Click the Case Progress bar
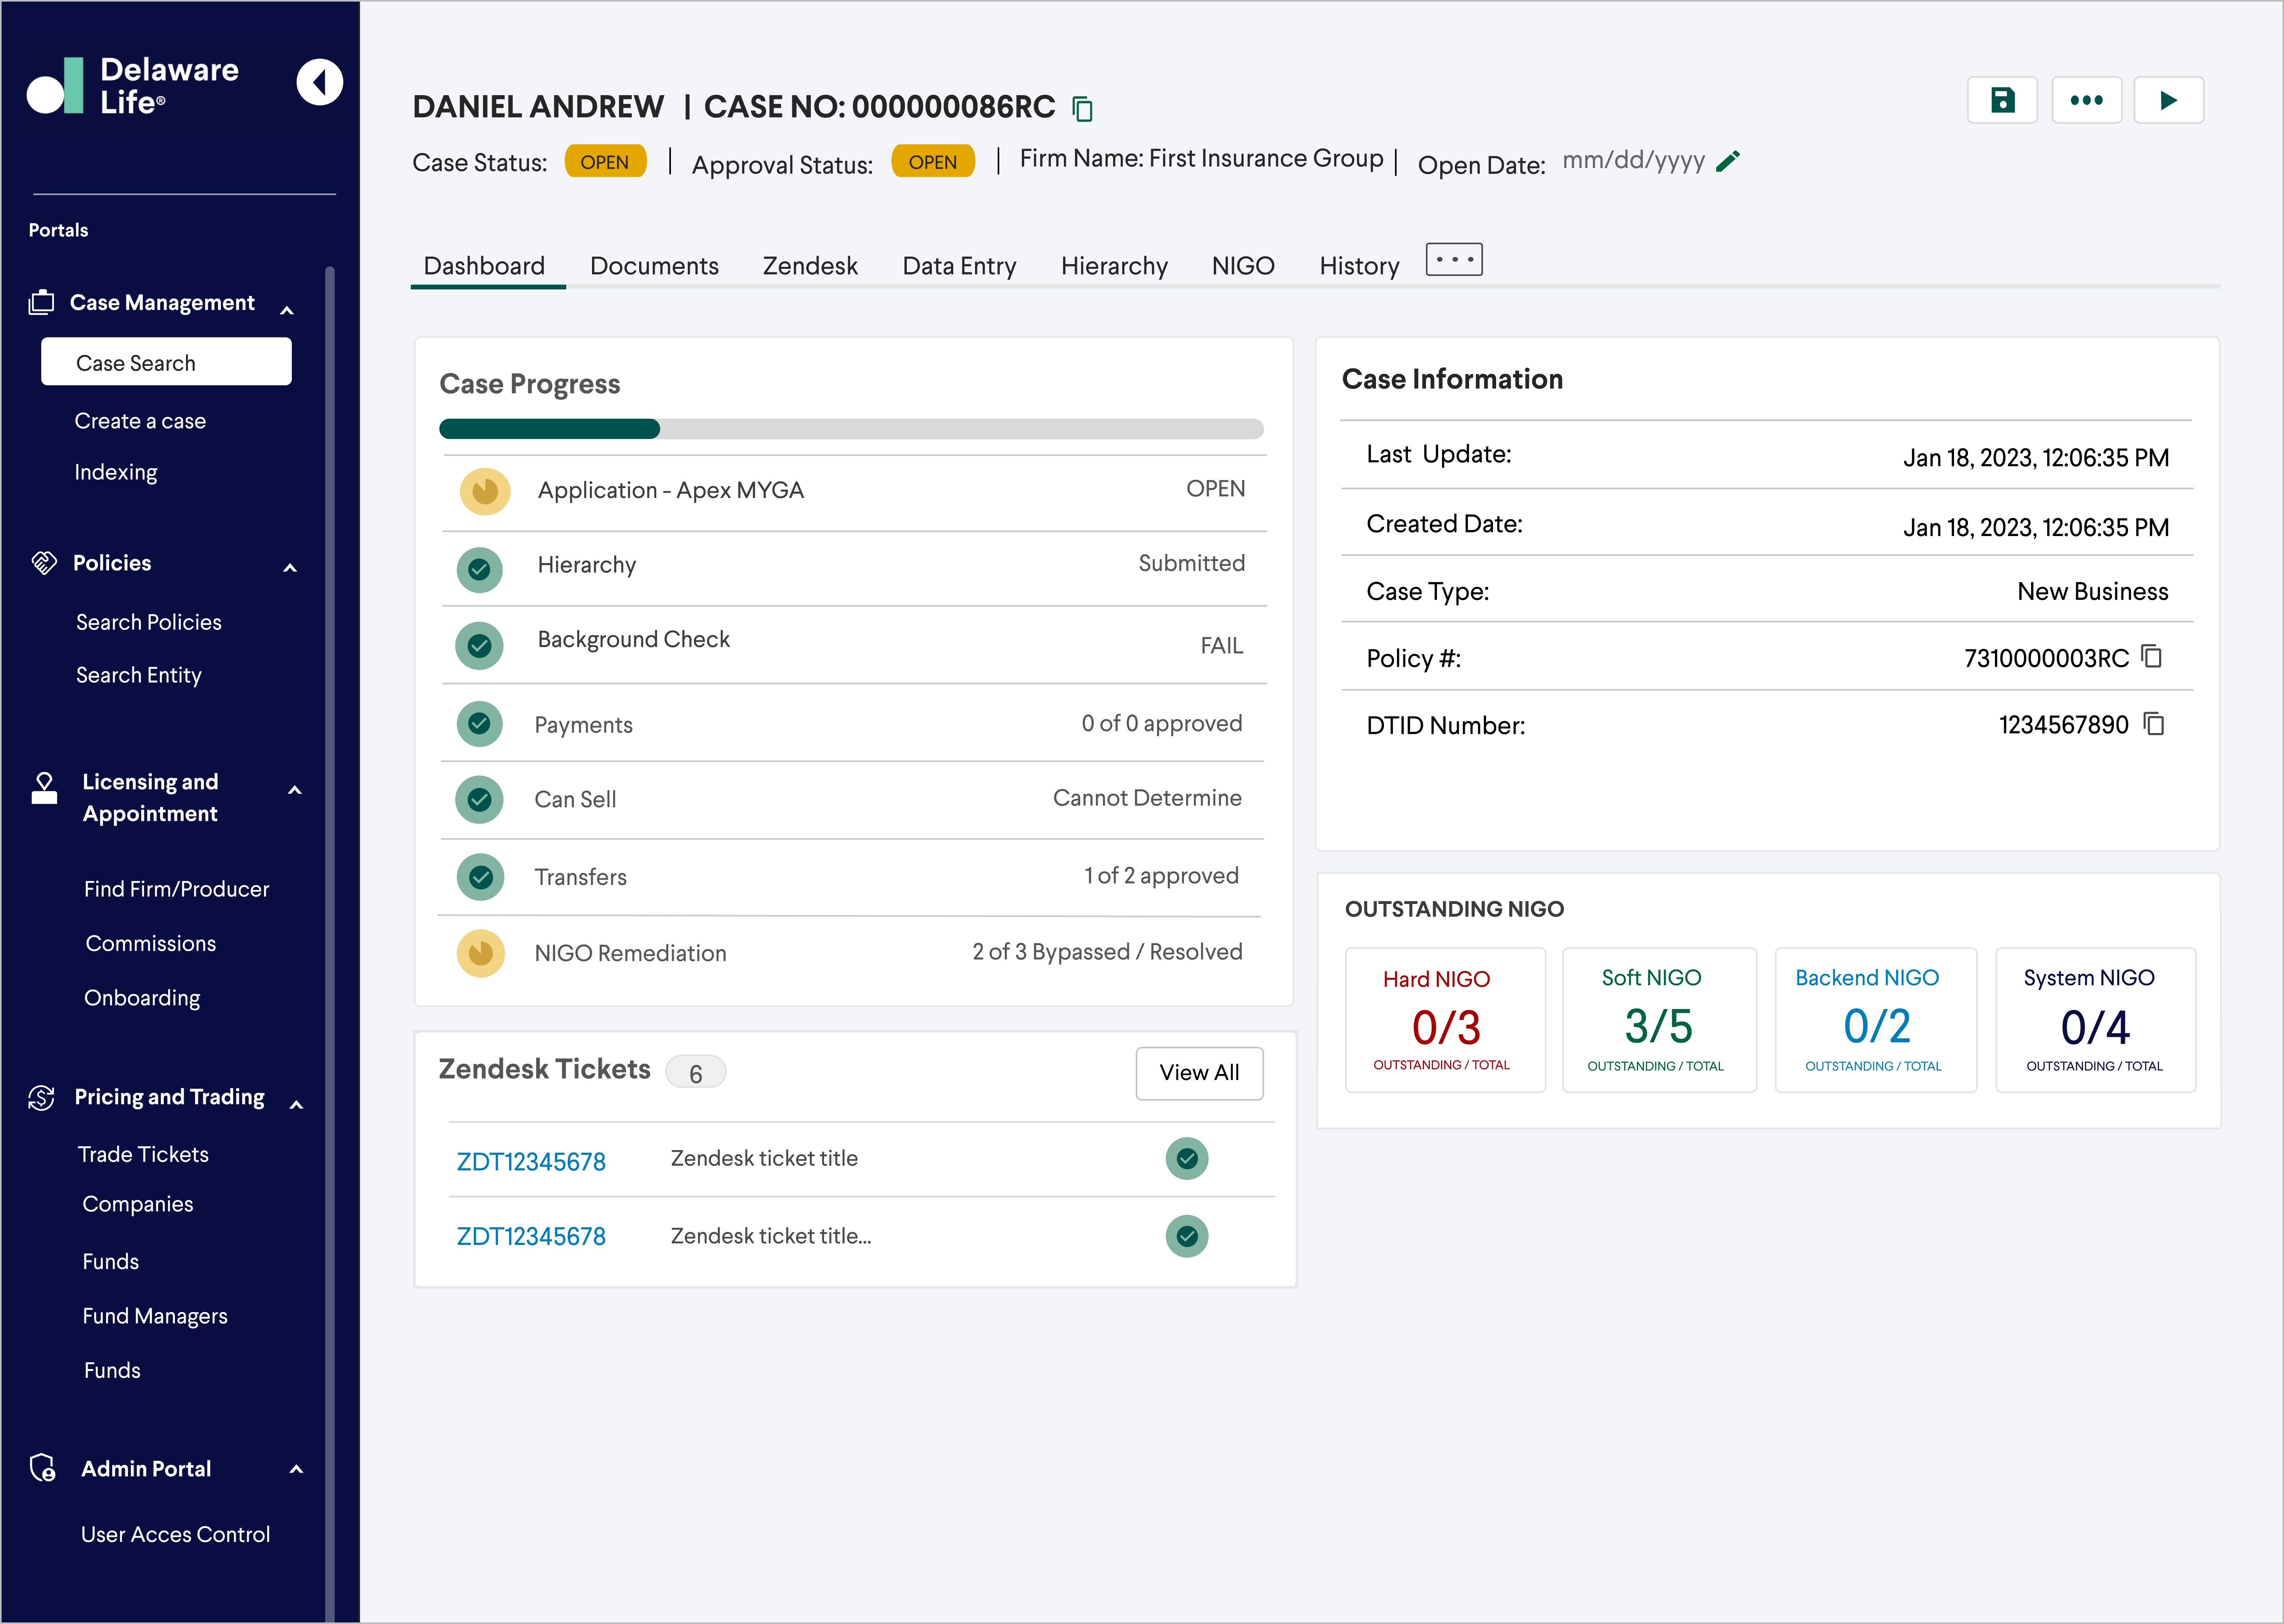 point(851,429)
